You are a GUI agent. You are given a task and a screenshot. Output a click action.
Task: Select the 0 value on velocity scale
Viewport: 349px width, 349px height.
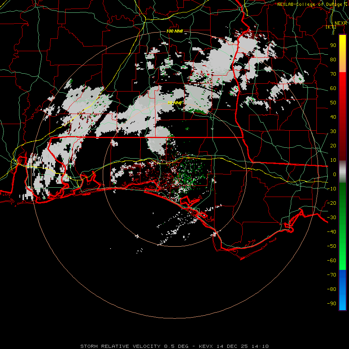coord(335,174)
